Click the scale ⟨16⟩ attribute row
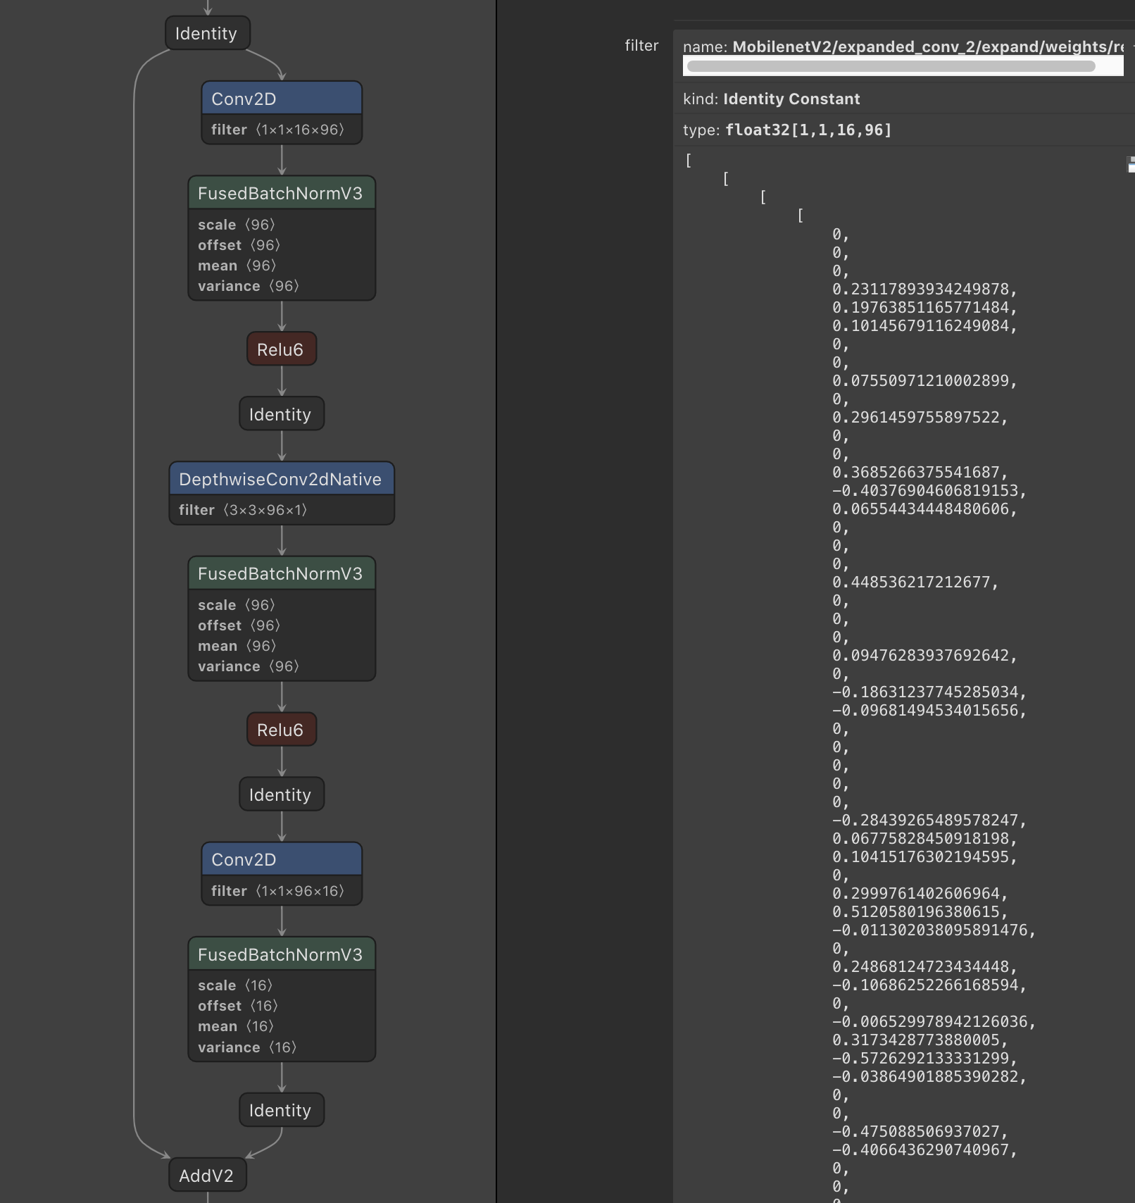 pyautogui.click(x=235, y=985)
